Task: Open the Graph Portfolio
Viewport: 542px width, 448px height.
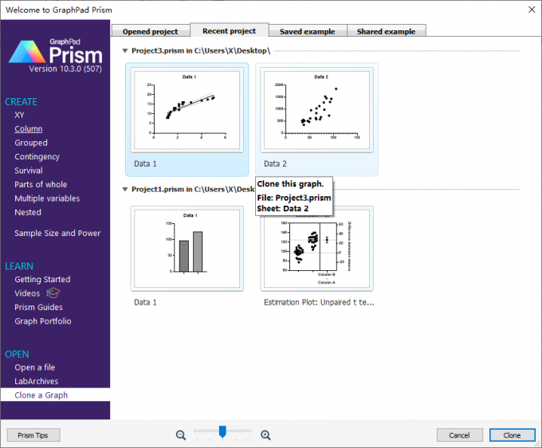Action: click(x=43, y=321)
